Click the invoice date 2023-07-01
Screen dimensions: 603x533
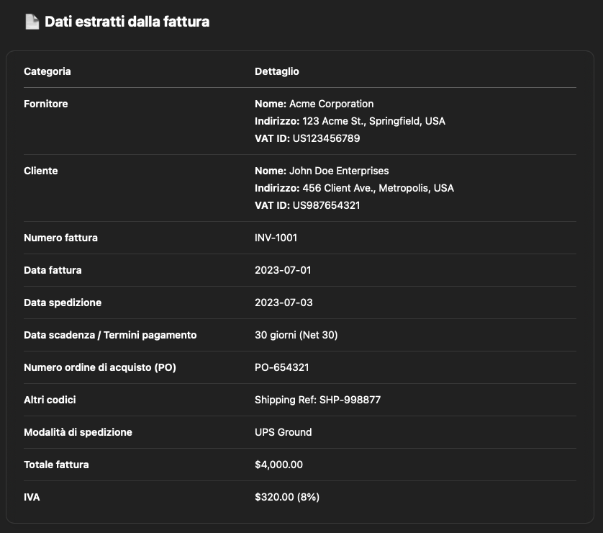pyautogui.click(x=284, y=270)
